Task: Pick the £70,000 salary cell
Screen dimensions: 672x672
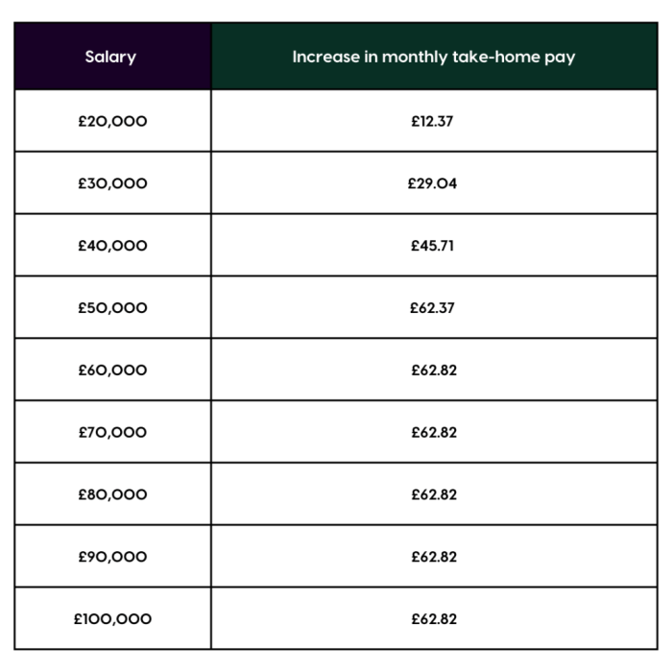Action: point(112,433)
